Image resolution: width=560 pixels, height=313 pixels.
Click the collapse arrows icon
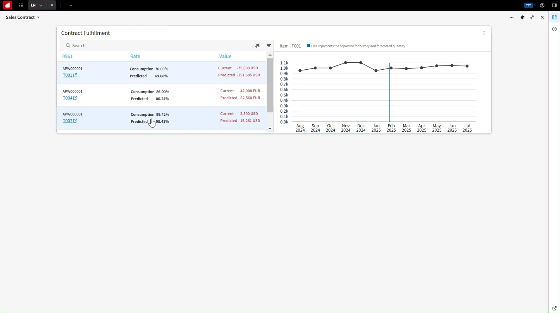(532, 17)
